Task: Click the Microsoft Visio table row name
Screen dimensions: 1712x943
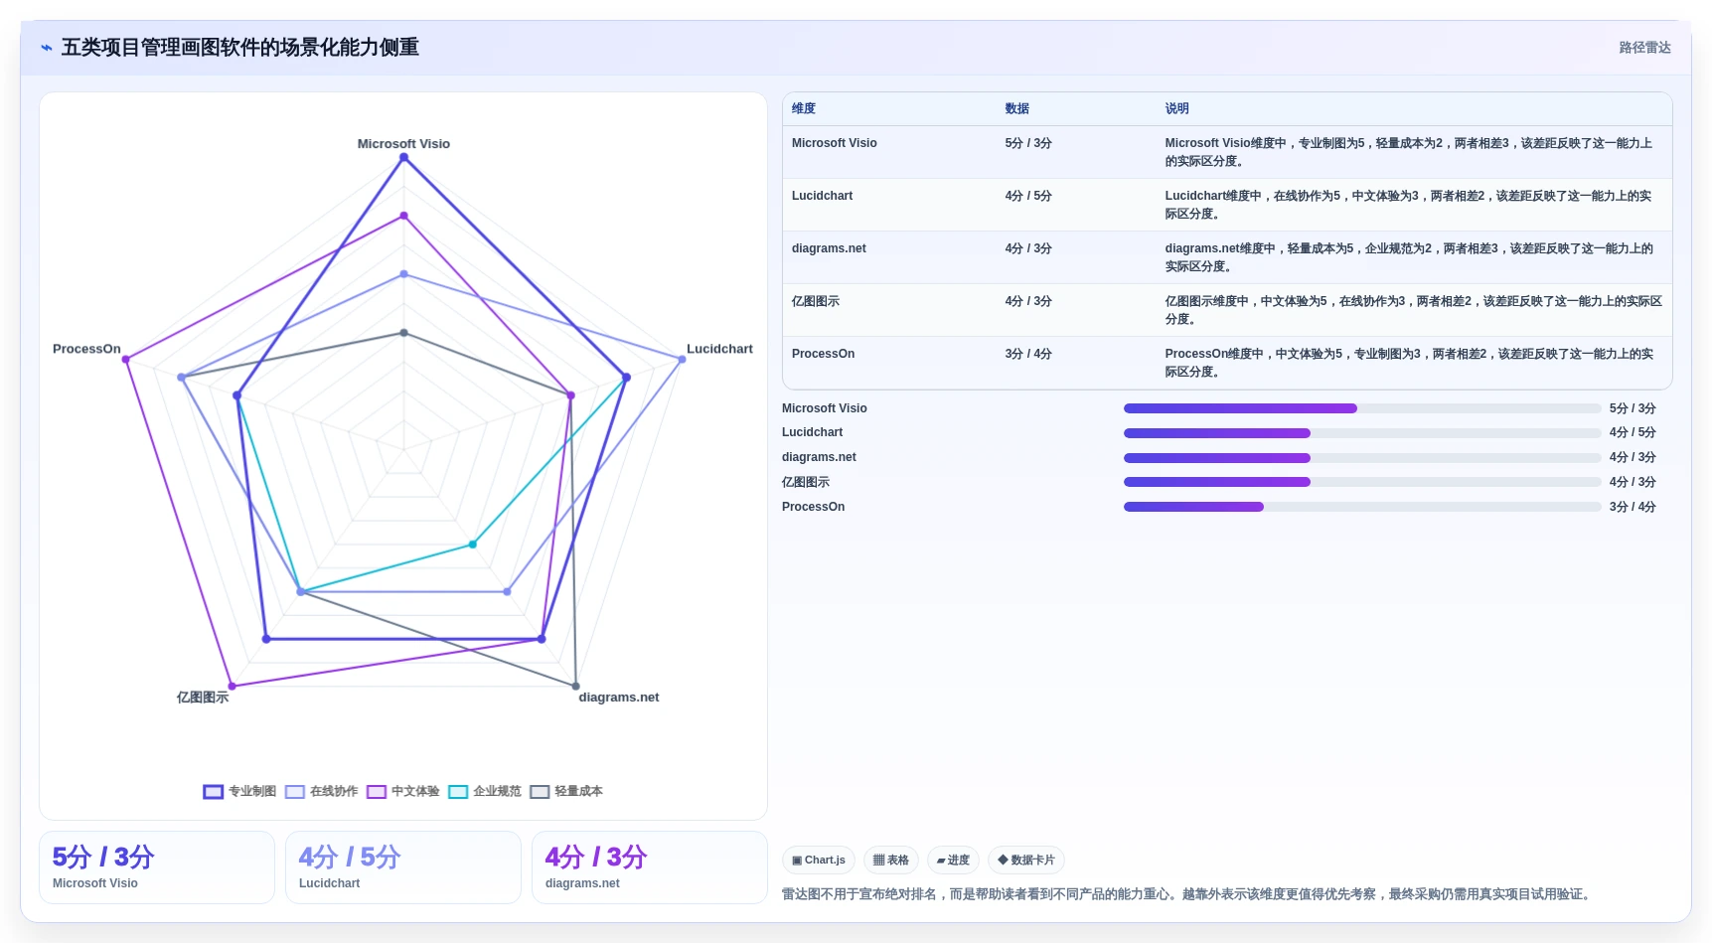Action: [x=835, y=143]
